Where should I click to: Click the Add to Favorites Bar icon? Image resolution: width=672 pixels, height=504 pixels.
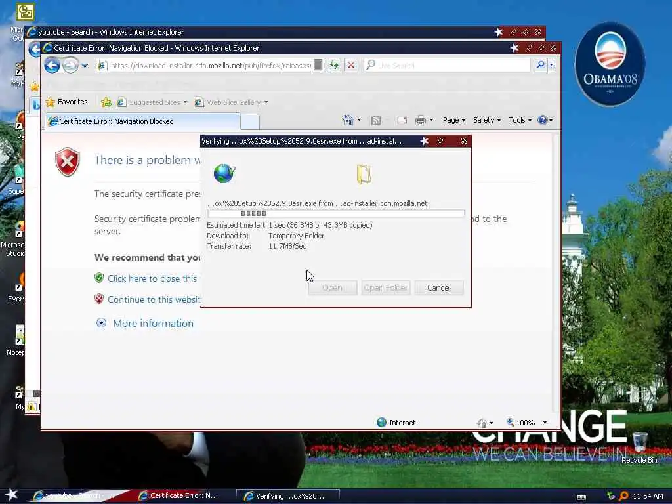(106, 102)
